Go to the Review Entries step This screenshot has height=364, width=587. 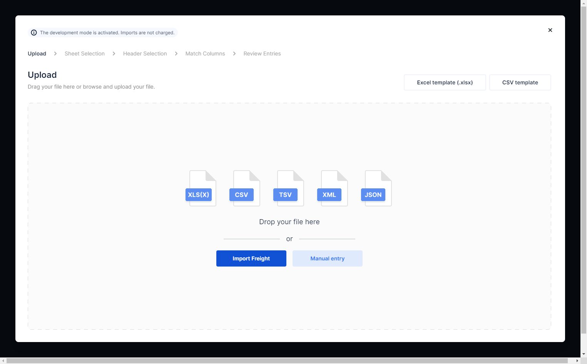tap(262, 54)
